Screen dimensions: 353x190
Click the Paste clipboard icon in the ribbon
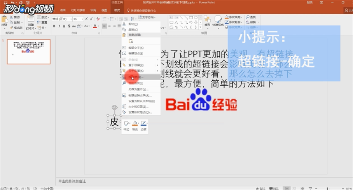4,20
